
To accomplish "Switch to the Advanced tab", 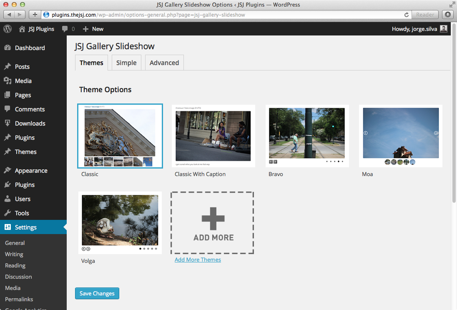I will [x=164, y=63].
